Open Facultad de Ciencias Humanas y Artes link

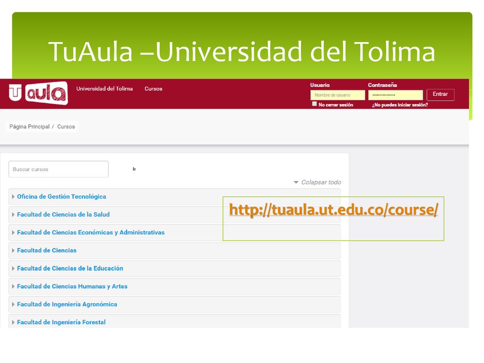click(x=72, y=286)
